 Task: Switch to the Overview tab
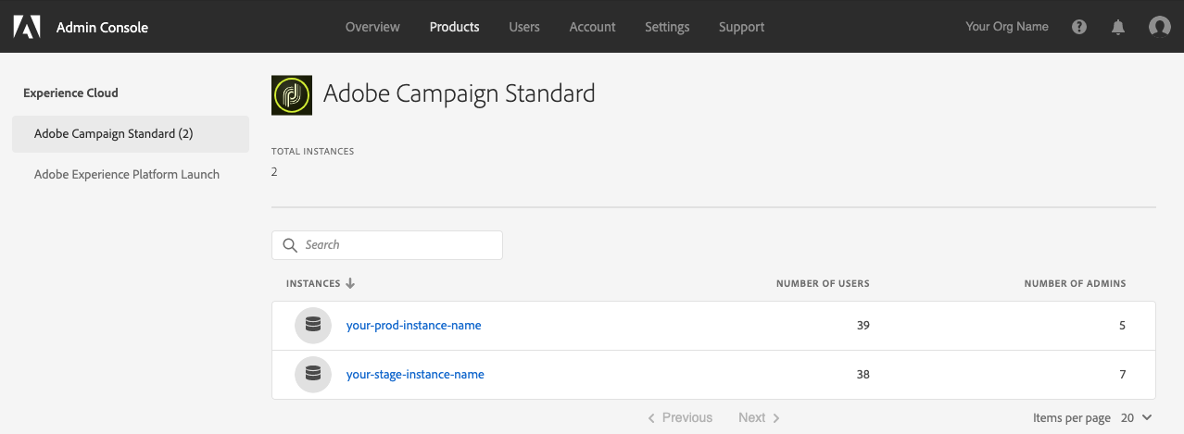[372, 27]
